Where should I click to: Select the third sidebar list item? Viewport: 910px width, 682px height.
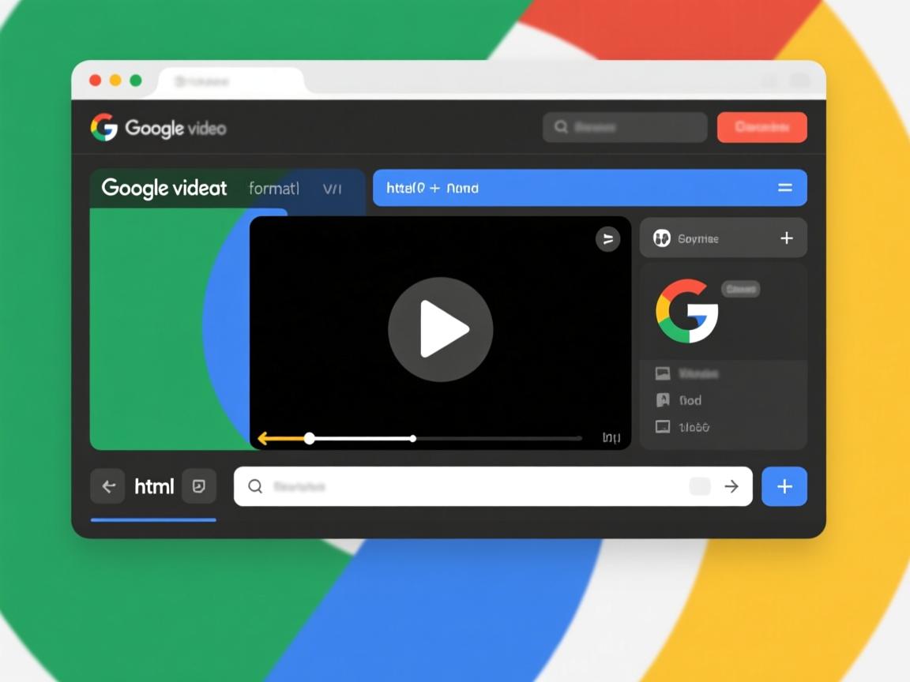tap(693, 427)
